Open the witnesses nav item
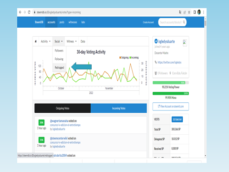This screenshot has height=172, width=229. point(73,22)
